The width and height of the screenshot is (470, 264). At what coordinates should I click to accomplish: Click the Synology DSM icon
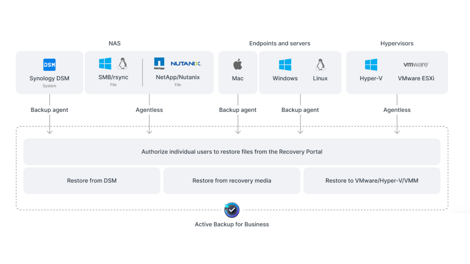pos(49,64)
